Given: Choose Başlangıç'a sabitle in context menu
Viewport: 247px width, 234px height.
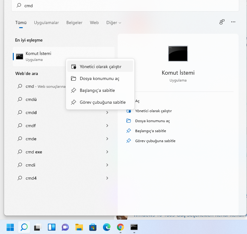Looking at the screenshot, I should pyautogui.click(x=100, y=90).
